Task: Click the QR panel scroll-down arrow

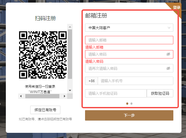Action: point(70,90)
